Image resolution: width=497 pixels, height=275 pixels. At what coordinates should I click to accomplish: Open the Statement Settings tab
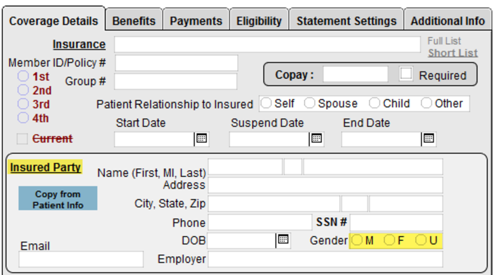click(x=346, y=21)
